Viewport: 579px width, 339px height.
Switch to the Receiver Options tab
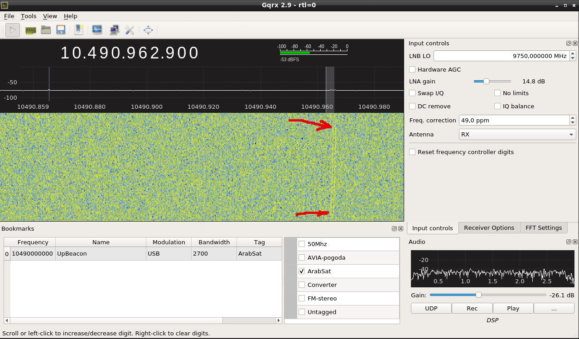489,228
